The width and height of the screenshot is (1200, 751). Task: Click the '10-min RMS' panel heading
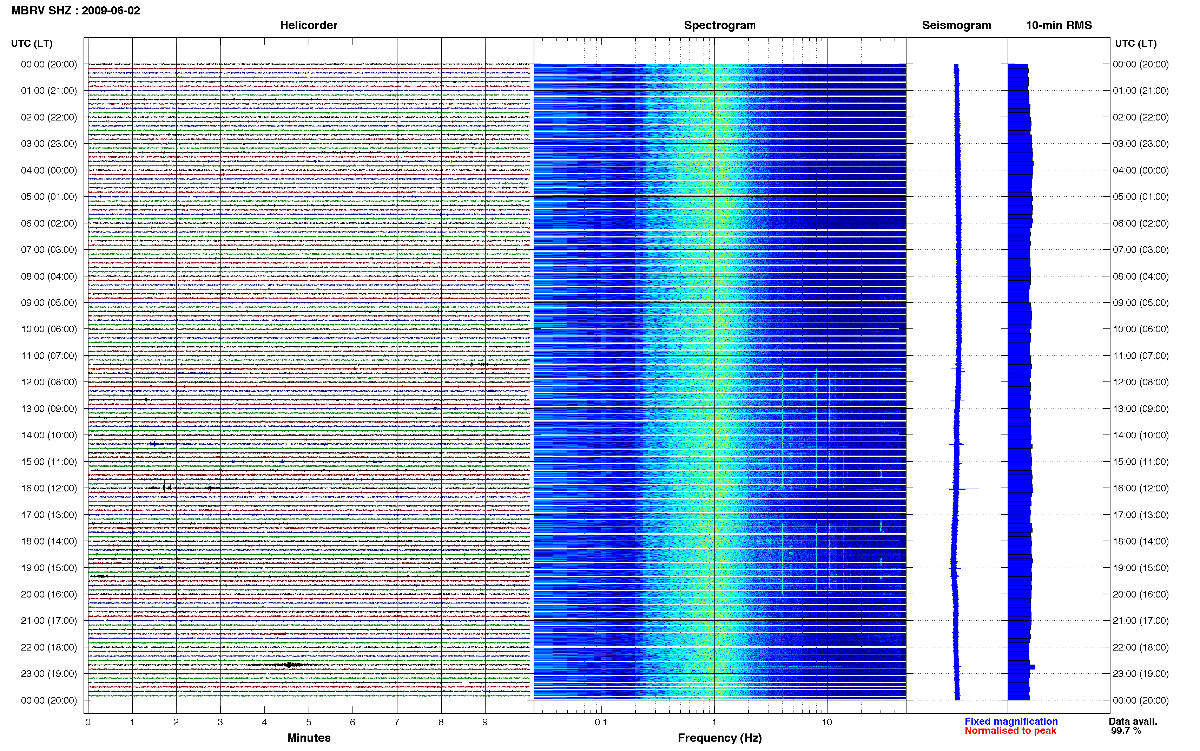tap(1059, 25)
